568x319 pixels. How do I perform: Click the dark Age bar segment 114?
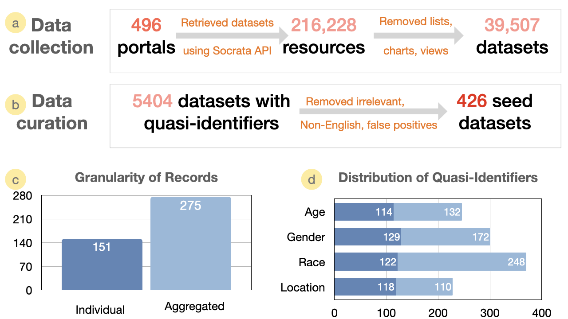coord(364,212)
